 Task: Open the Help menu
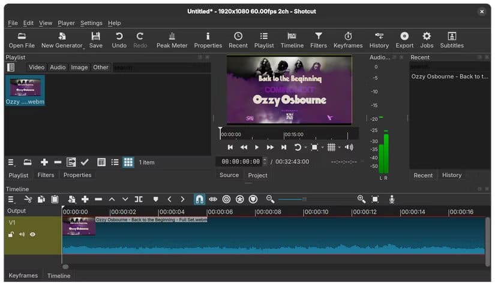(x=114, y=23)
